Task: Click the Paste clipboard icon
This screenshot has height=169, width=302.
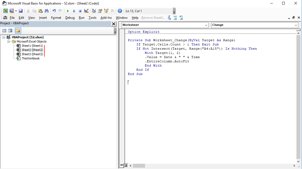Action: coord(40,11)
